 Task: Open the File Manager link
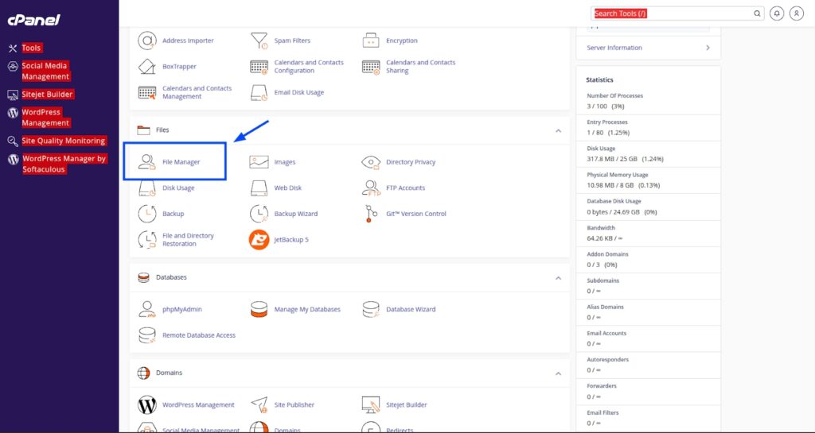tap(181, 162)
